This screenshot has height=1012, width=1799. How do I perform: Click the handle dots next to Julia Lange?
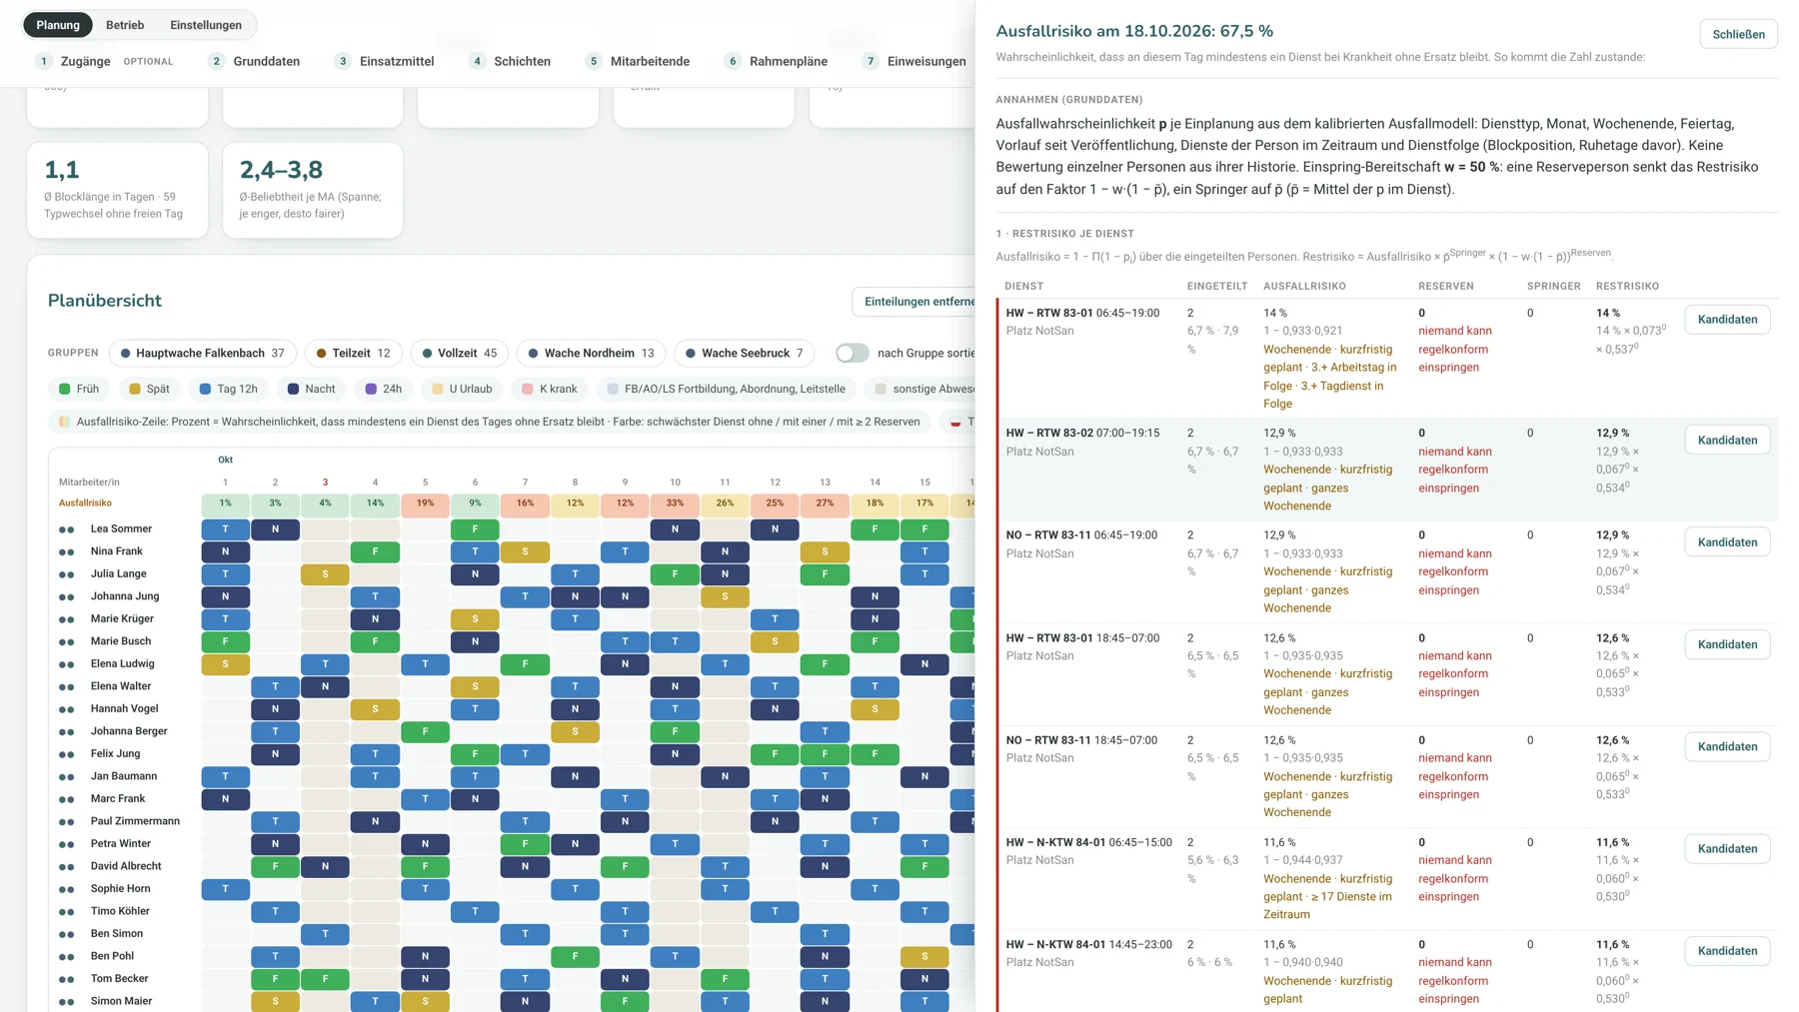coord(67,574)
